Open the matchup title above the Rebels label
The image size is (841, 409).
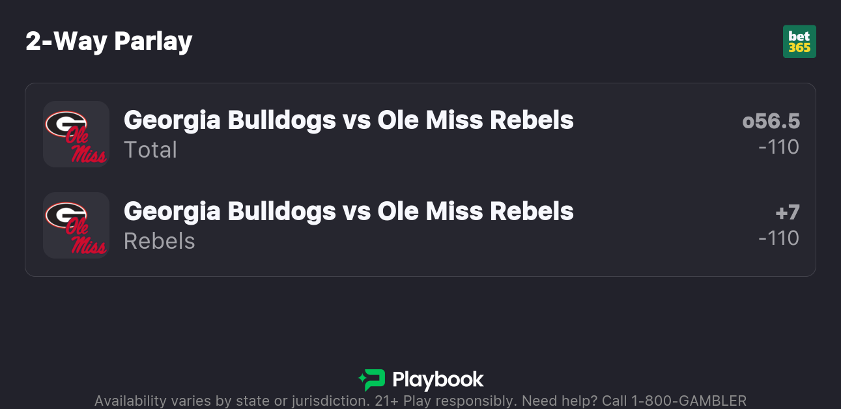point(349,211)
